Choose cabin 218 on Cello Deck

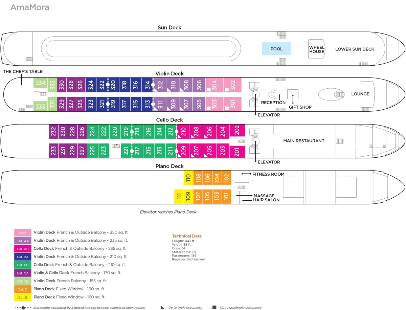[137, 131]
